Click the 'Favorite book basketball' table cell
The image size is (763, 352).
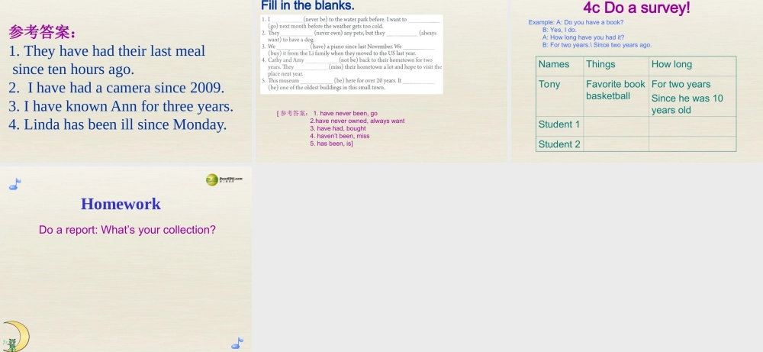[x=615, y=90]
